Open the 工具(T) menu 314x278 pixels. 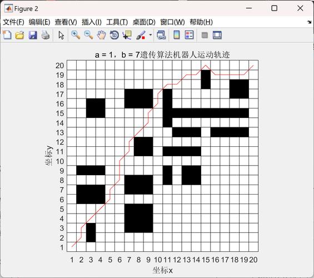[x=117, y=22]
